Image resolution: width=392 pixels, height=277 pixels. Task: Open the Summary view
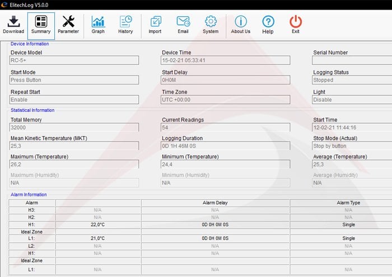pos(41,24)
